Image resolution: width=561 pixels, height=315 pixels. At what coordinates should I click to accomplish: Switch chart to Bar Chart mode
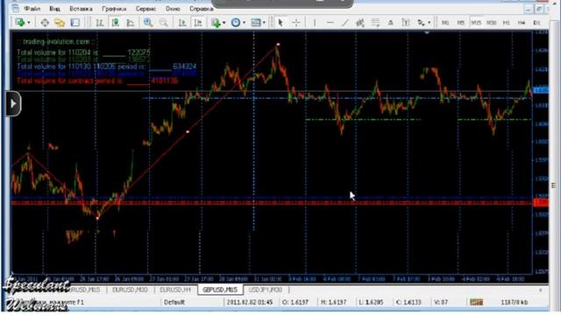pos(99,23)
